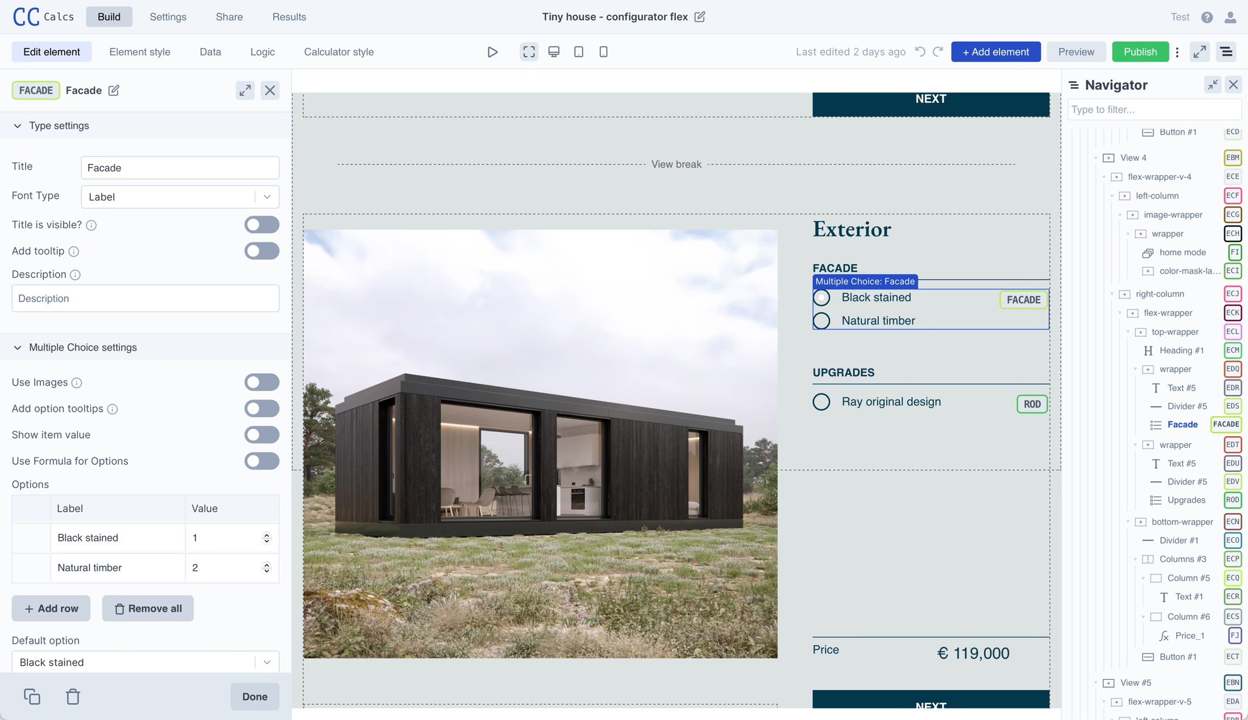1248x720 pixels.
Task: Open the Font Type dropdown
Action: 266,196
